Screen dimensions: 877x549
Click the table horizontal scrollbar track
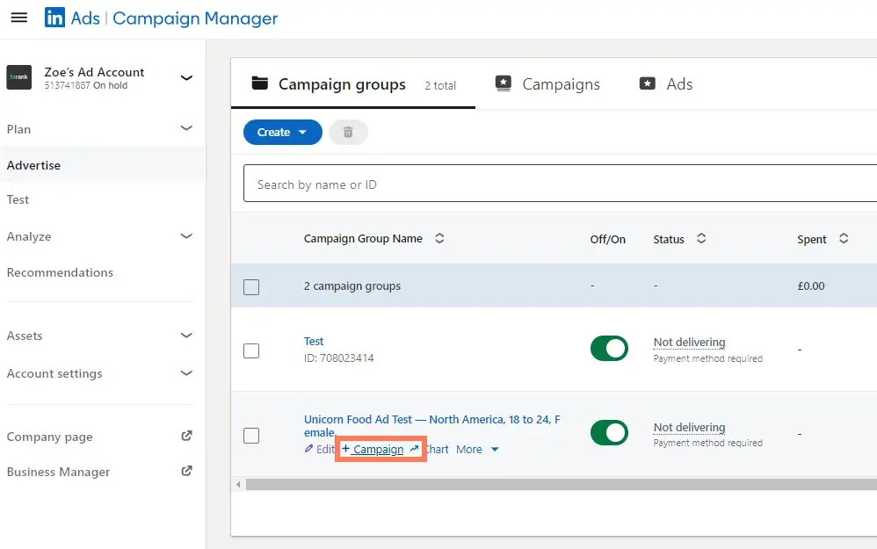[x=561, y=484]
